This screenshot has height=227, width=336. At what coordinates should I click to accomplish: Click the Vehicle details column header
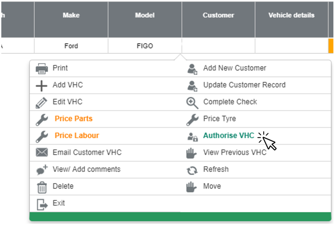[291, 15]
